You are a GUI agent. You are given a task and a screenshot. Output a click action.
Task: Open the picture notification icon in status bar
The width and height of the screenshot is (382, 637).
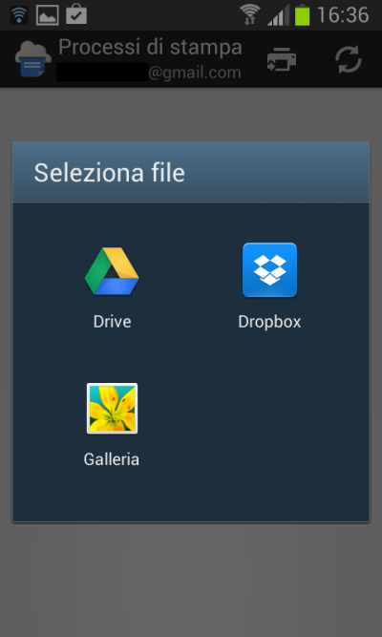coord(48,15)
